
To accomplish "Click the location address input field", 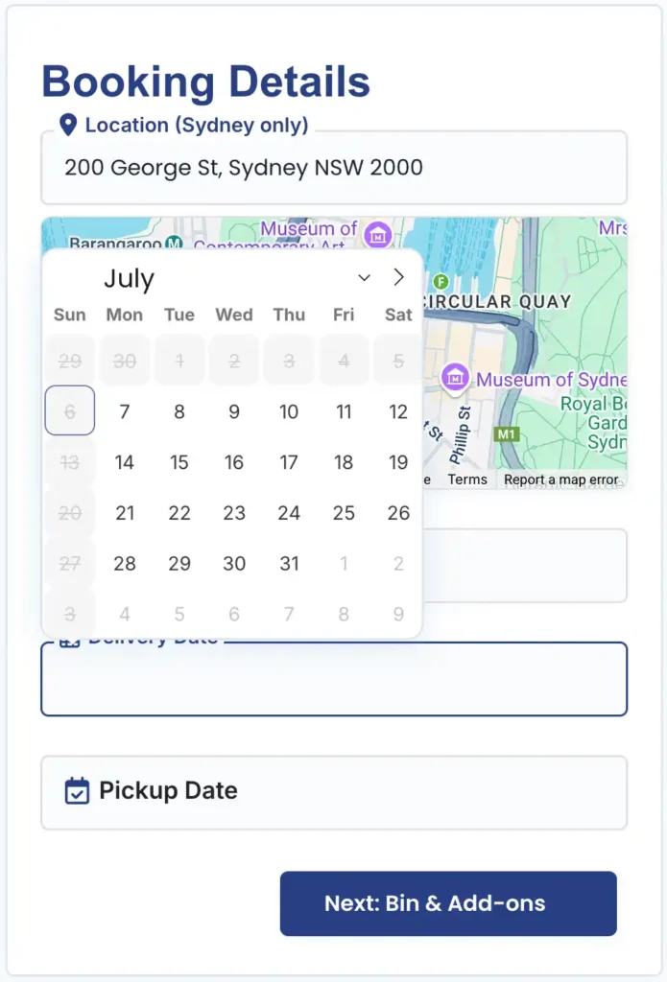I will (x=334, y=168).
